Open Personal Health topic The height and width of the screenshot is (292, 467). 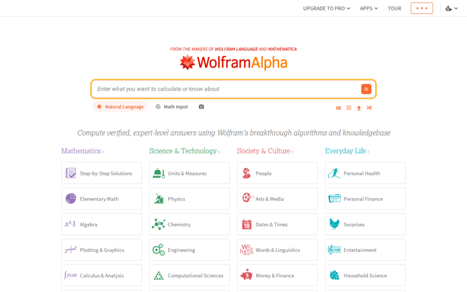[x=365, y=173]
